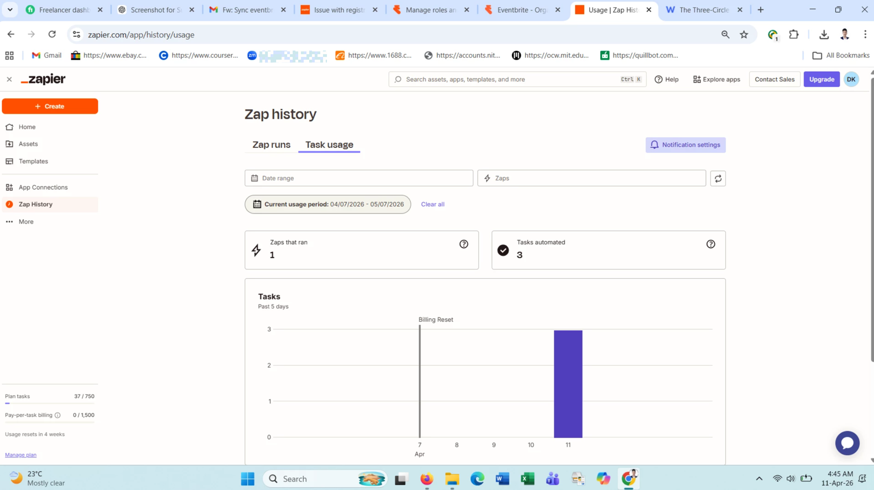
Task: Click the refresh icon beside Zaps filter
Action: point(718,178)
